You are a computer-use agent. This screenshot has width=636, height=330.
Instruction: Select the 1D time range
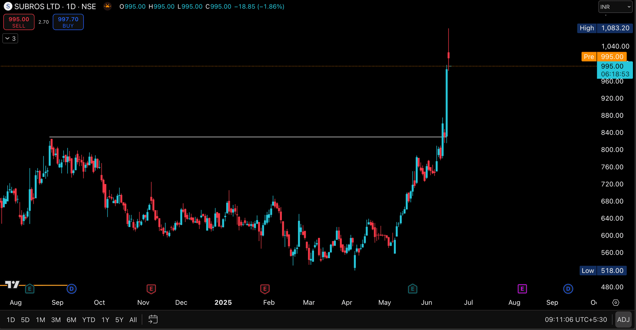11,320
